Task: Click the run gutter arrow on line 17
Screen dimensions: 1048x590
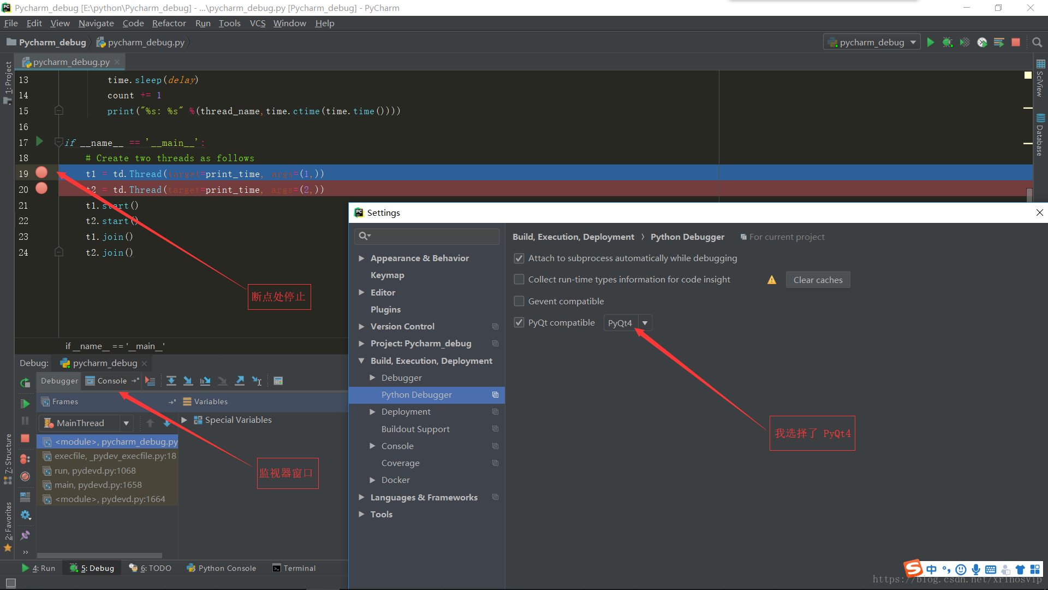Action: (39, 141)
